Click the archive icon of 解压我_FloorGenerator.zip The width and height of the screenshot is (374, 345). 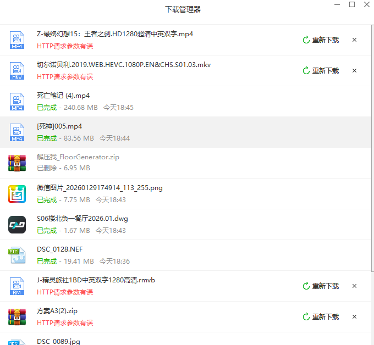[x=17, y=163]
